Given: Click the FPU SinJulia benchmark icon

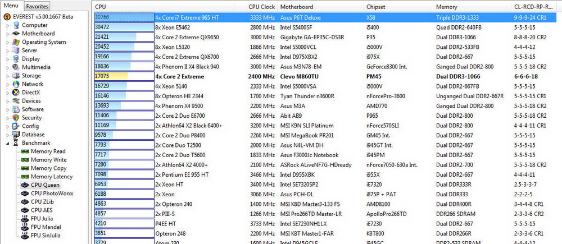Looking at the screenshot, I should point(25,236).
